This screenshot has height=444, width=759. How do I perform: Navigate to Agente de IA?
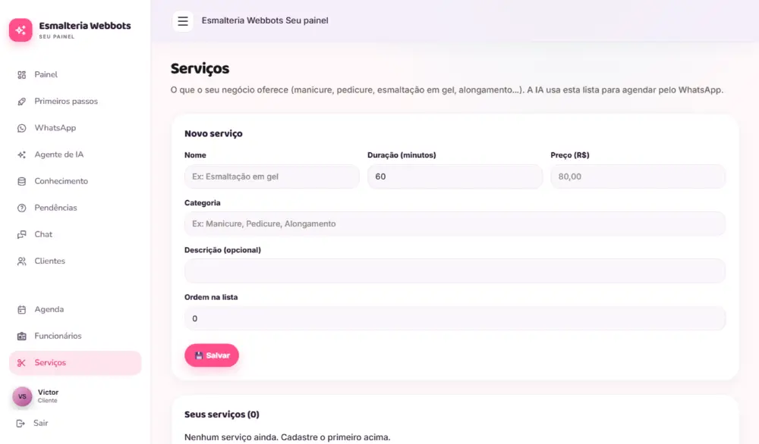click(75, 155)
